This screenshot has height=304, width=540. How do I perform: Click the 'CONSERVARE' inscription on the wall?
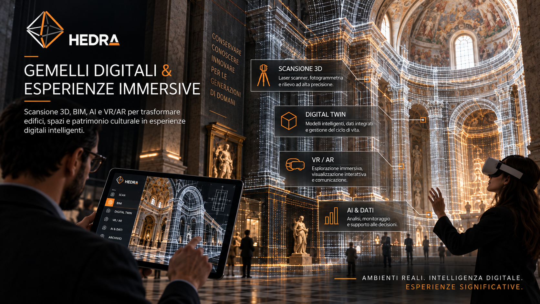[226, 44]
